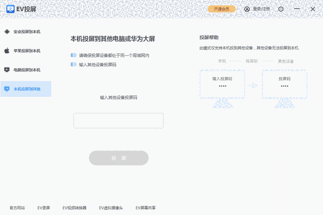
Task: Click the 投屏帮助 heading
Action: 209,38
